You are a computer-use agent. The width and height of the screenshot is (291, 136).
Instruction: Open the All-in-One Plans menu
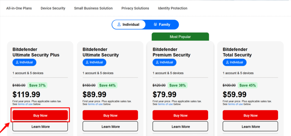click(x=19, y=8)
